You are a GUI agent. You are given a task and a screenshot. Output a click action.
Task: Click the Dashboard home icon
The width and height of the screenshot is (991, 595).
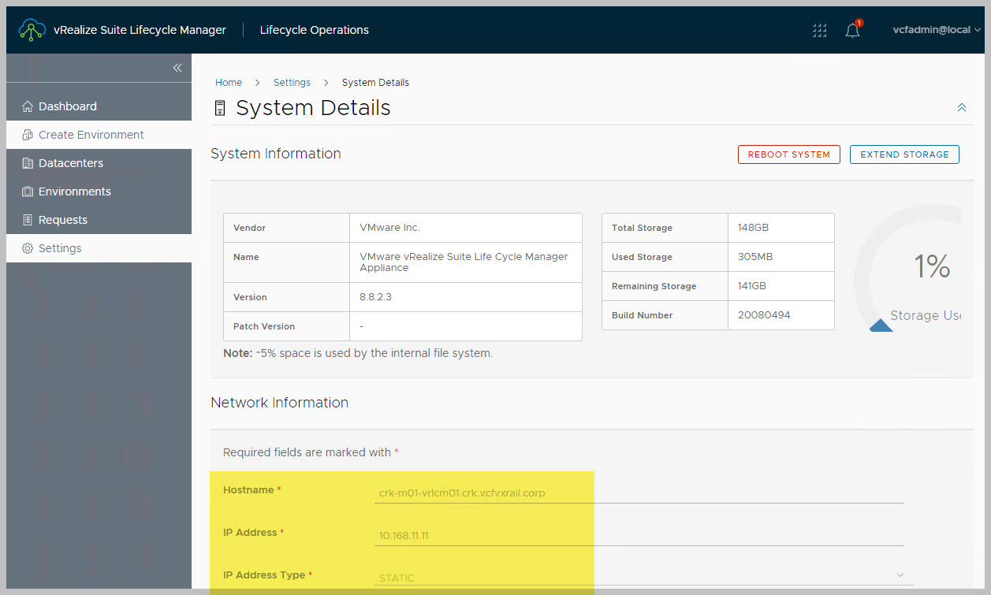click(28, 106)
